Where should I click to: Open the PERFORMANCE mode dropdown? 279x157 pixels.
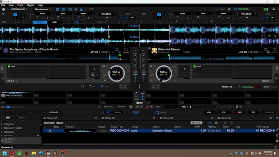(19, 9)
